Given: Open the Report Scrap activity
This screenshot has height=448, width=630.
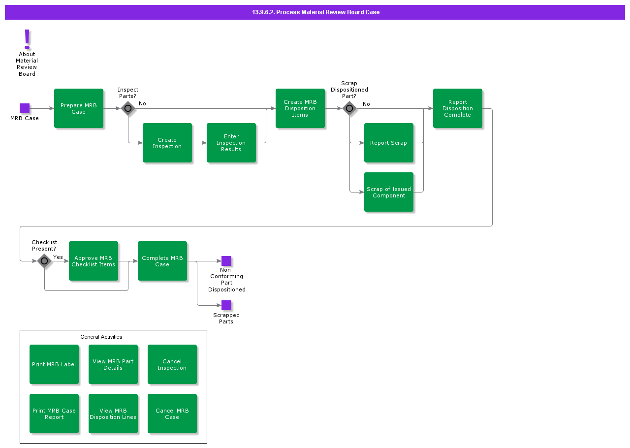Looking at the screenshot, I should click(x=389, y=143).
